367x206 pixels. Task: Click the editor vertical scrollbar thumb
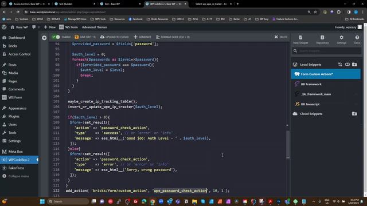click(288, 144)
